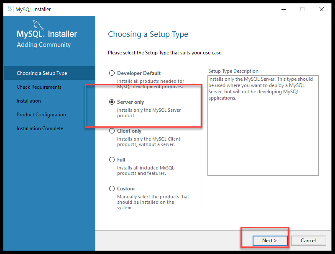
Task: Click the 'Installs all products needed' description
Action: click(151, 84)
